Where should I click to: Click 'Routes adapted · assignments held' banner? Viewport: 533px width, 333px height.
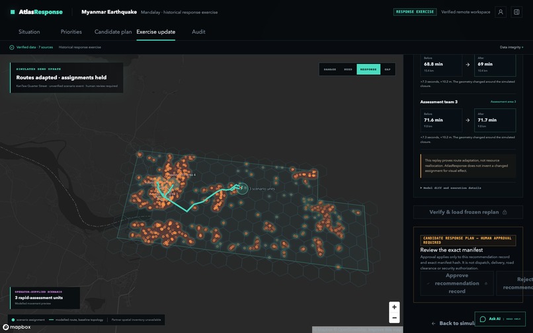click(x=66, y=78)
